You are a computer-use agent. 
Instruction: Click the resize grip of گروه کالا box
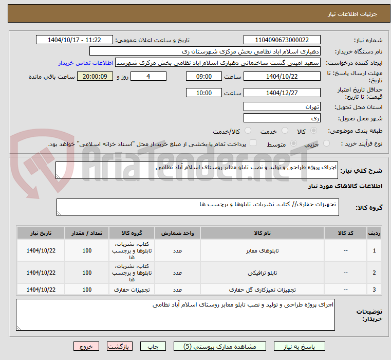[60, 213]
